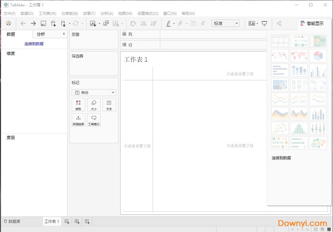Select the highlight pen toolbar icon

coord(169,23)
